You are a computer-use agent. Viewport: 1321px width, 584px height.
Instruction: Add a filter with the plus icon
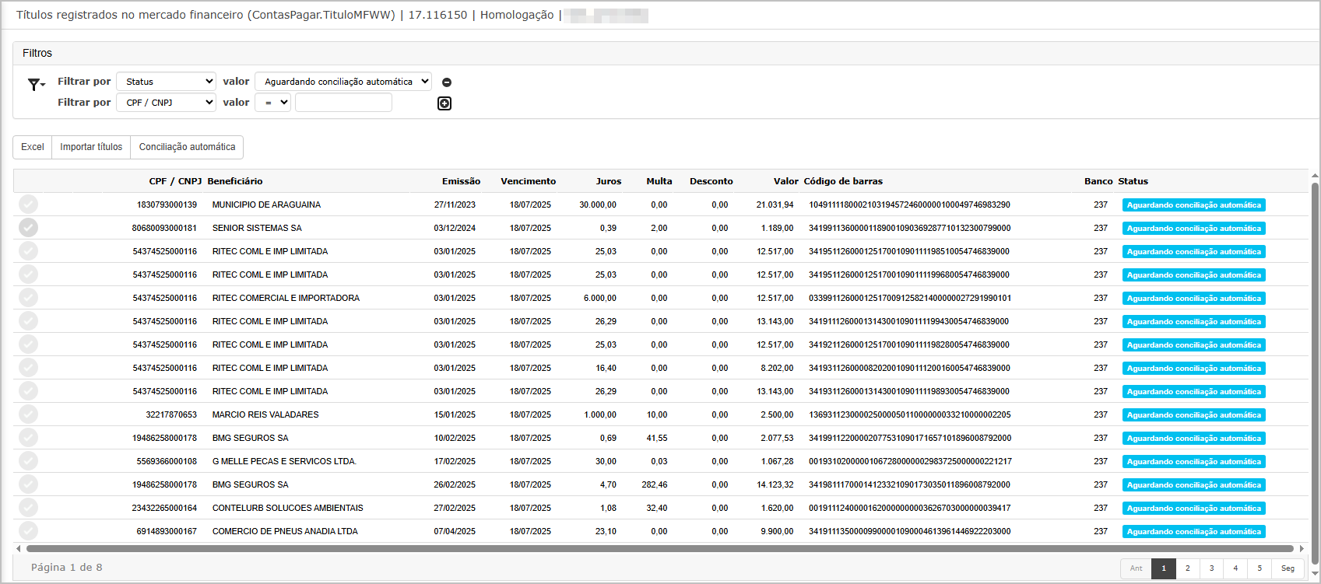[x=444, y=103]
